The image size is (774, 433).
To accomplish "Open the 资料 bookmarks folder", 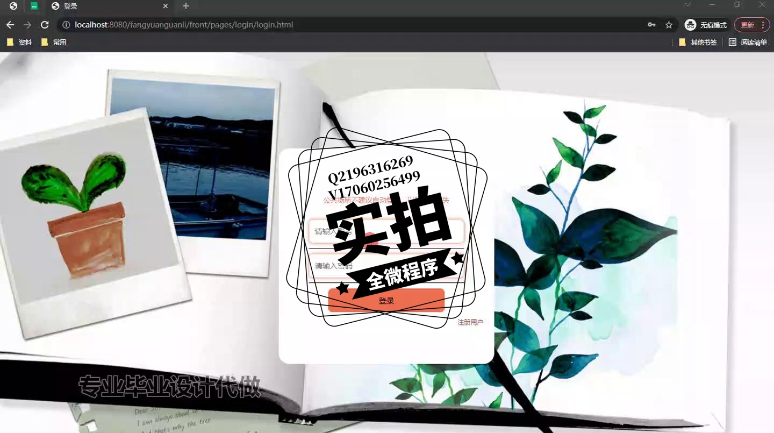I will 19,42.
